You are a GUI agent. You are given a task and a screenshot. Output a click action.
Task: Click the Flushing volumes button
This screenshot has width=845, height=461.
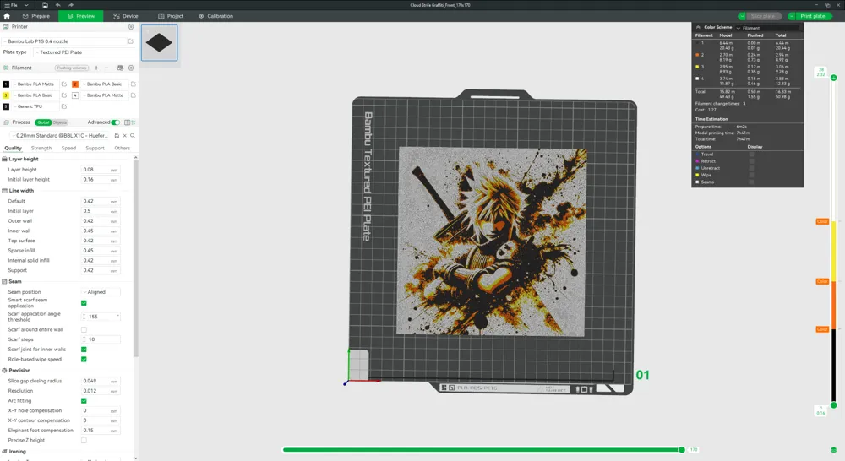[72, 68]
